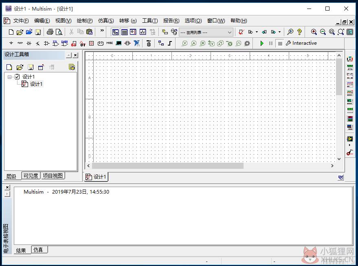Screen dimensions: 358x266
Task: Toggle the design toolbox toolbar button
Action: click(116, 32)
